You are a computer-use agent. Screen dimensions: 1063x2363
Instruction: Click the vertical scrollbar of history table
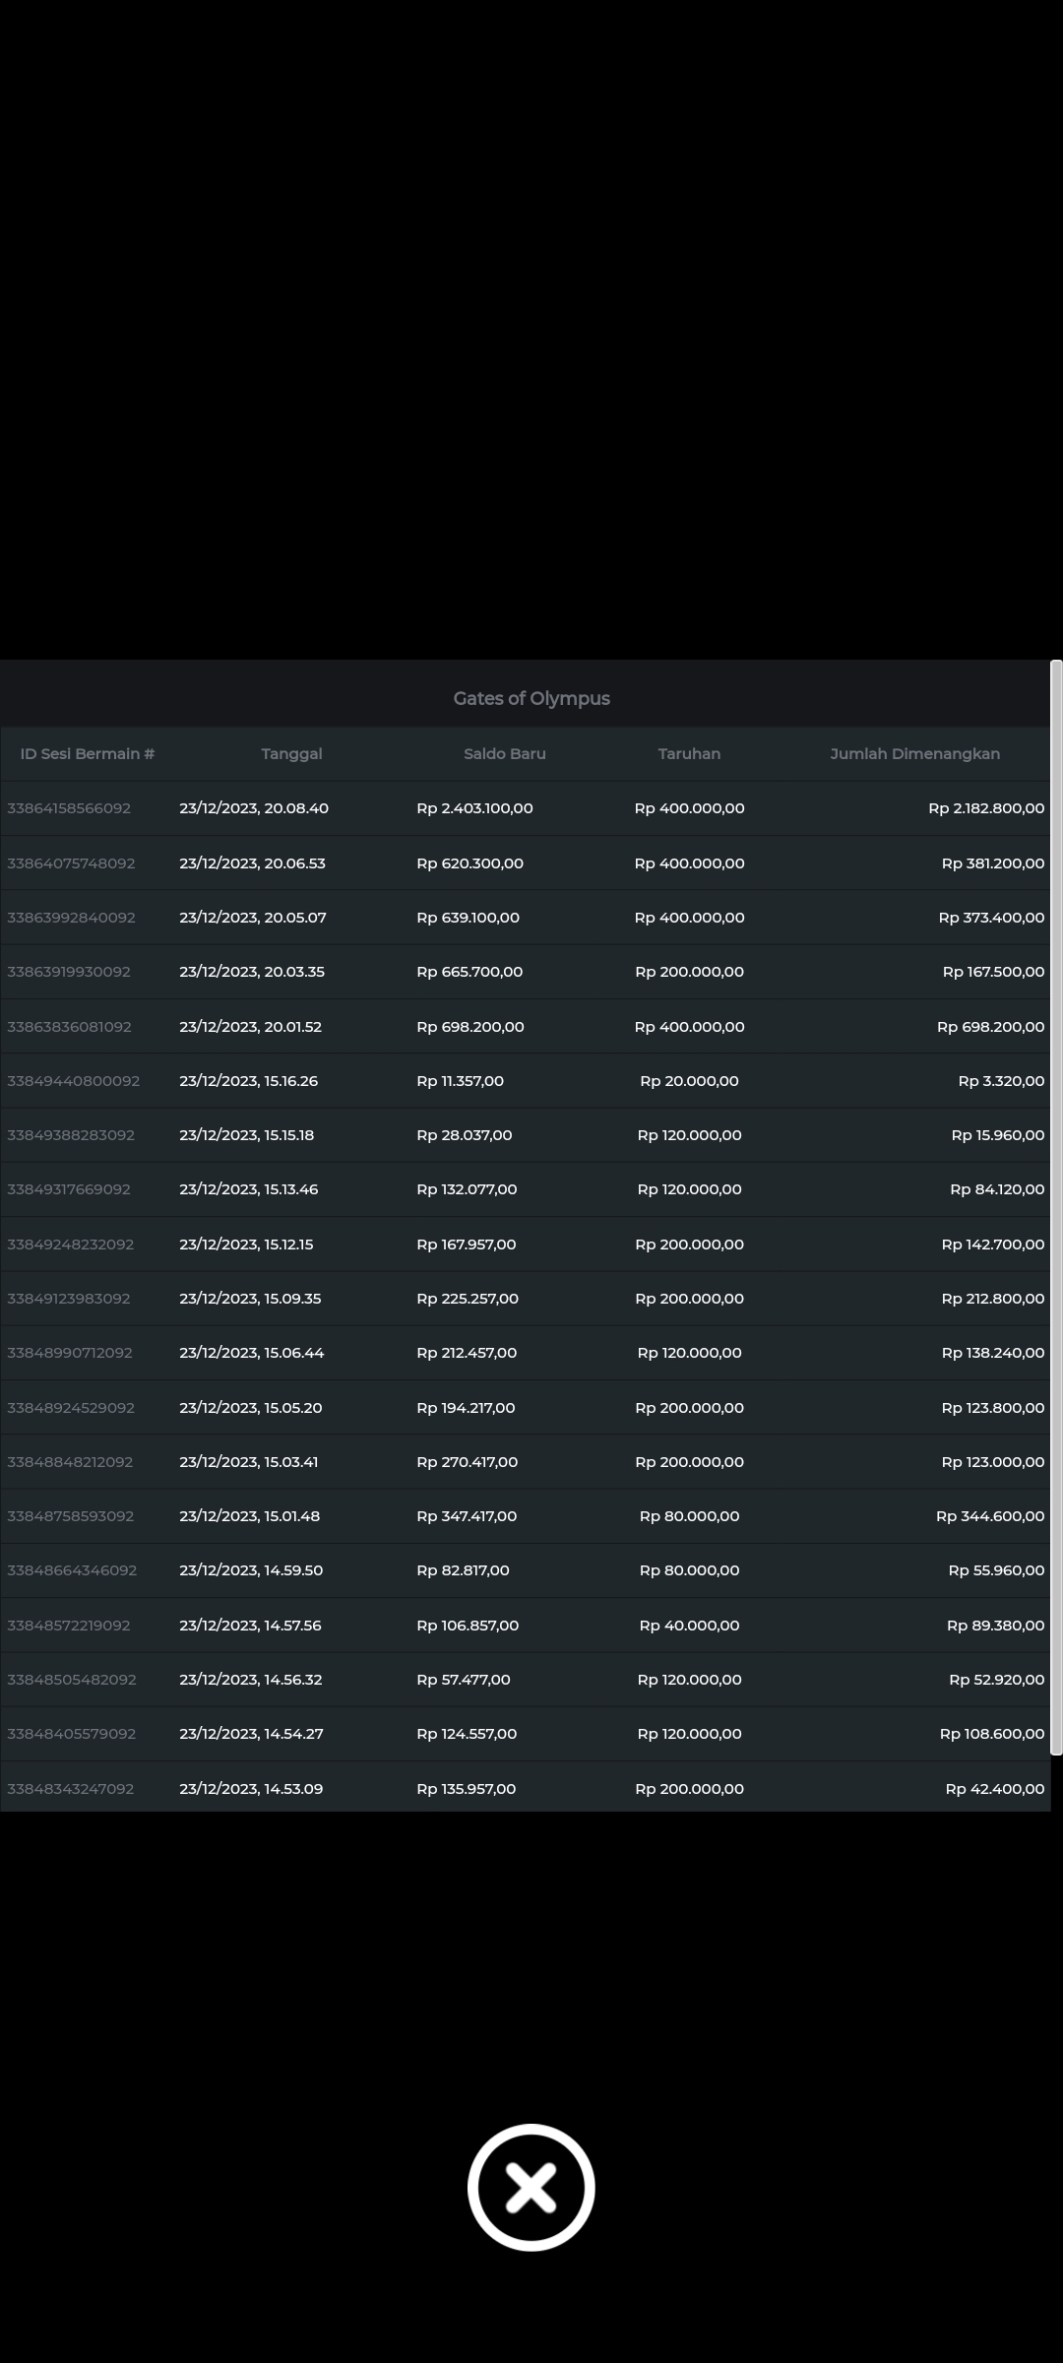[1056, 1206]
